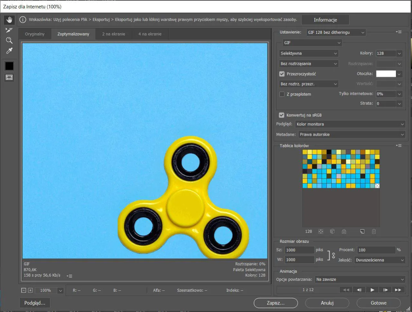Activate the Zoom tool
Image resolution: width=412 pixels, height=312 pixels.
click(9, 40)
